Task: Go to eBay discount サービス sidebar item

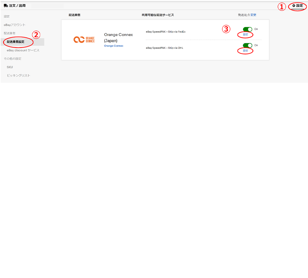Action: [23, 50]
